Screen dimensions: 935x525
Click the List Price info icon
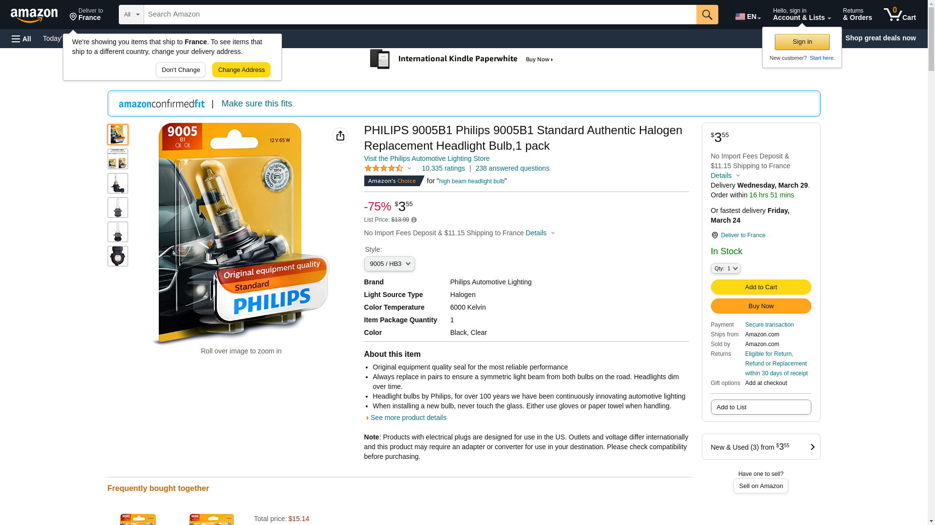click(x=414, y=220)
